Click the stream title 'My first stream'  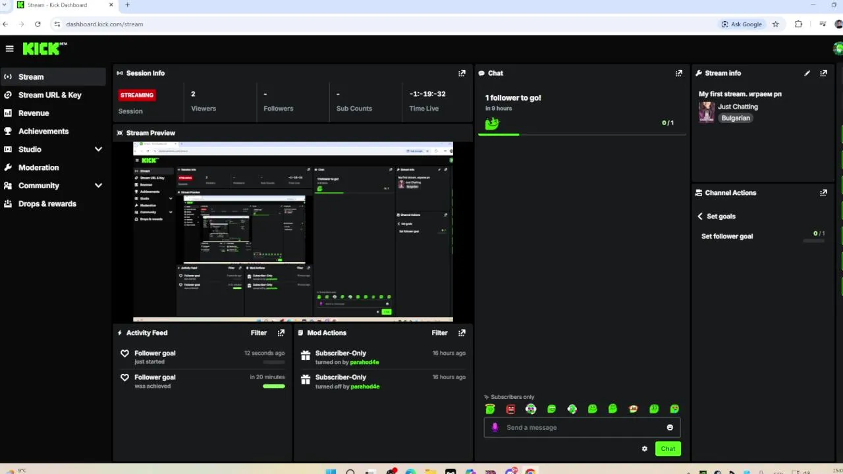[x=740, y=94]
